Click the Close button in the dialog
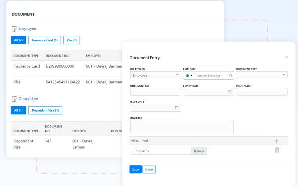Screen dimensions: 298x186 point(149,169)
